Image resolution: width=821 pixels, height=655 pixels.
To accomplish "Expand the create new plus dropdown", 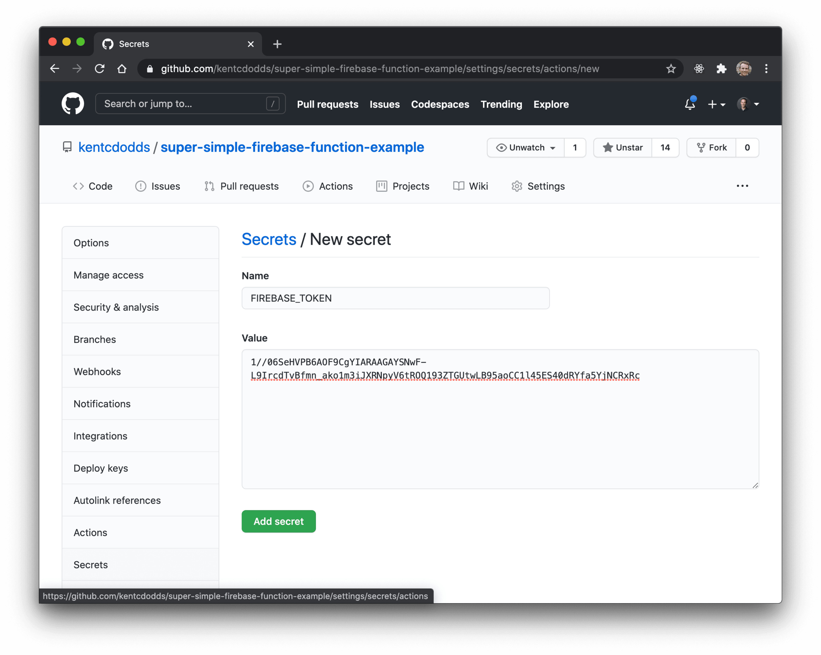I will (716, 104).
